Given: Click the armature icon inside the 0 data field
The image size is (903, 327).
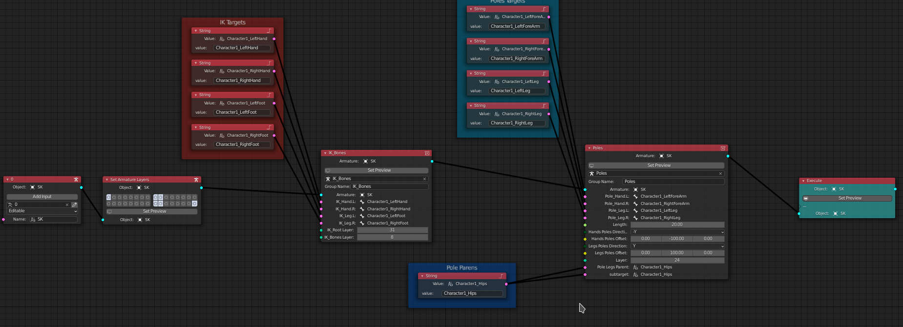Looking at the screenshot, I should (10, 204).
